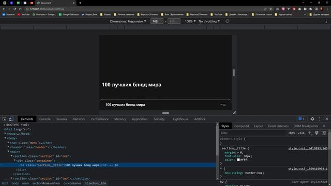Expand the nav class menu node
Screen dimensions: 331x186
click(x=8, y=143)
